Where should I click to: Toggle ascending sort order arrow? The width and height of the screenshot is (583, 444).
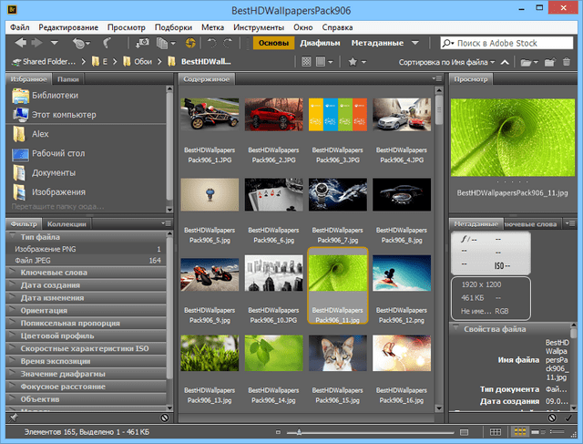point(503,62)
